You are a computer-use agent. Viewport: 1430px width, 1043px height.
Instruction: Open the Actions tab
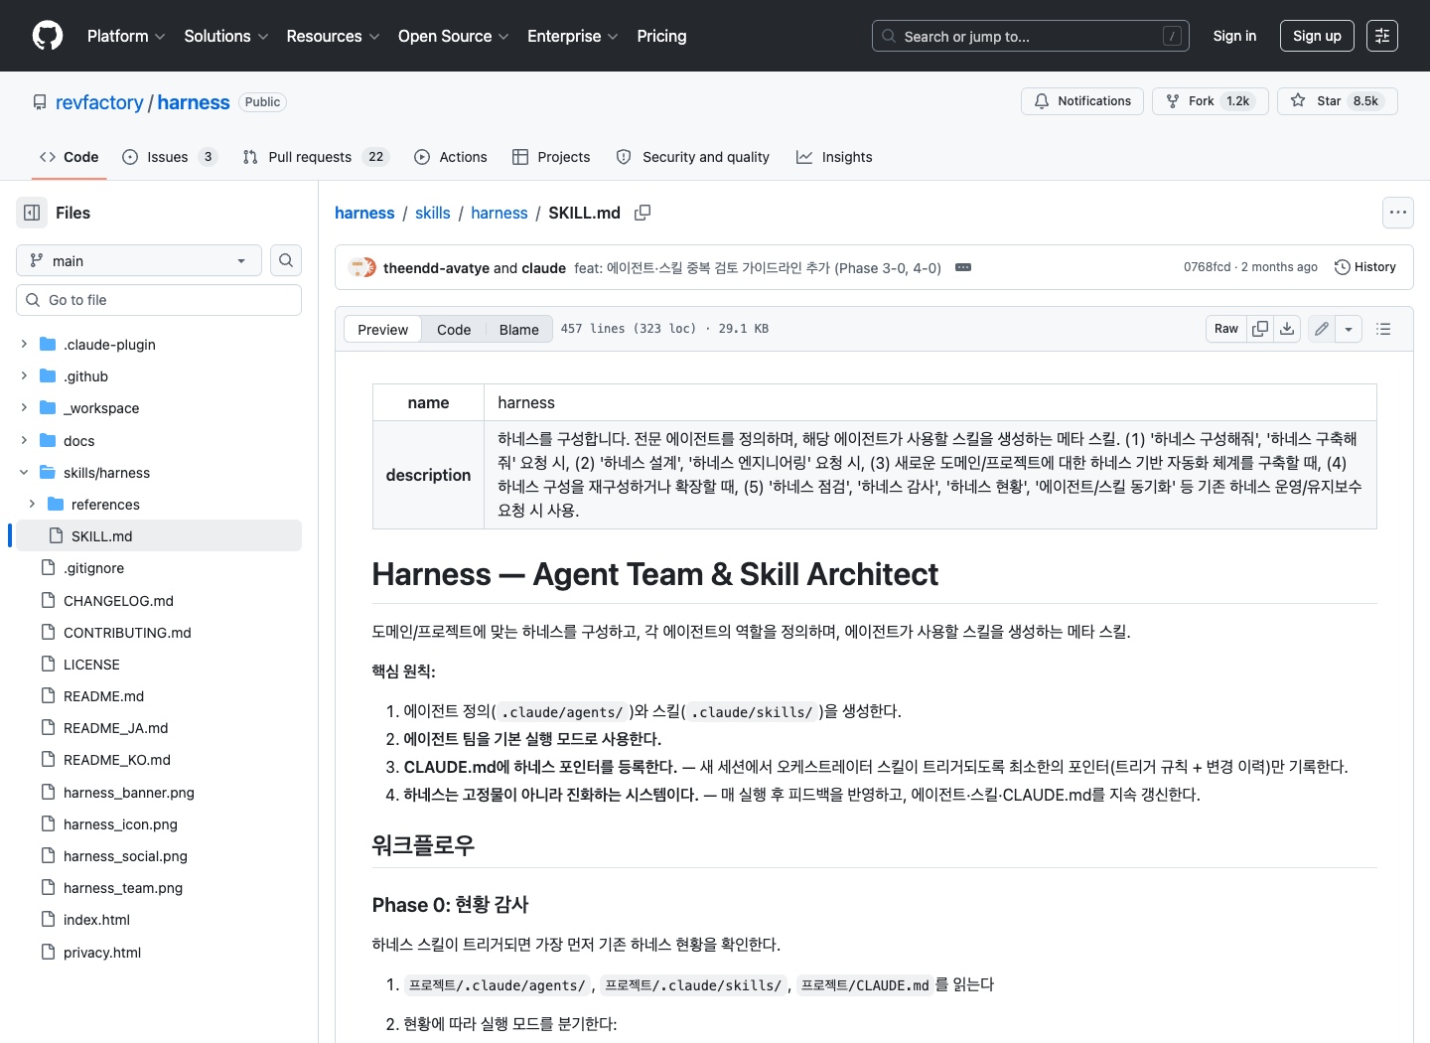coord(451,157)
